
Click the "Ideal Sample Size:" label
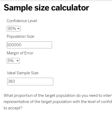[23, 73]
